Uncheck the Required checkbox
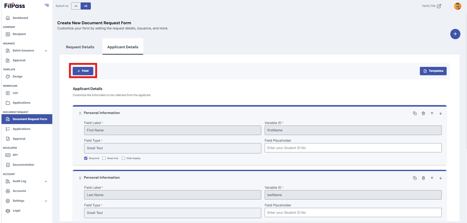467x223 pixels. [x=86, y=158]
